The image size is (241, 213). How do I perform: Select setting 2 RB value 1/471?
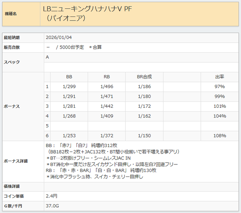coord(107,96)
